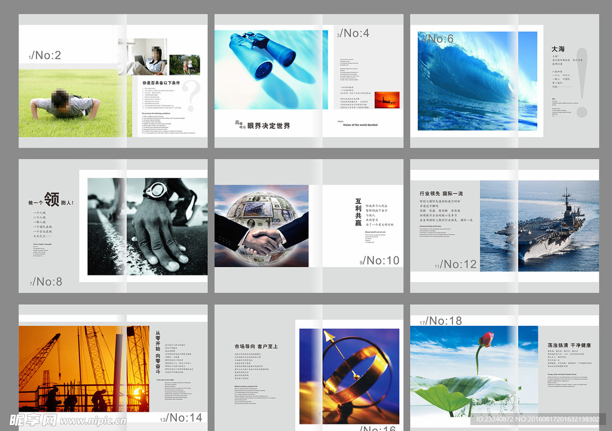Select the black-and-white runner's hand photo
The height and width of the screenshot is (431, 612).
click(x=148, y=227)
